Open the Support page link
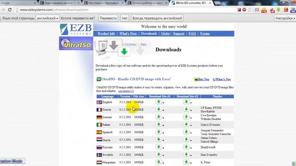Screen dimensions: 296x166 [x=179, y=34]
